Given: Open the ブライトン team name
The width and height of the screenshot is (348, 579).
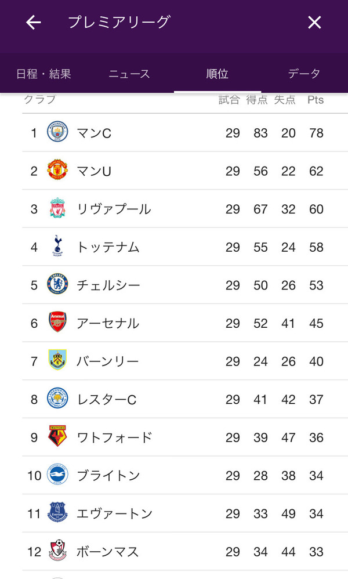Looking at the screenshot, I should pos(108,476).
